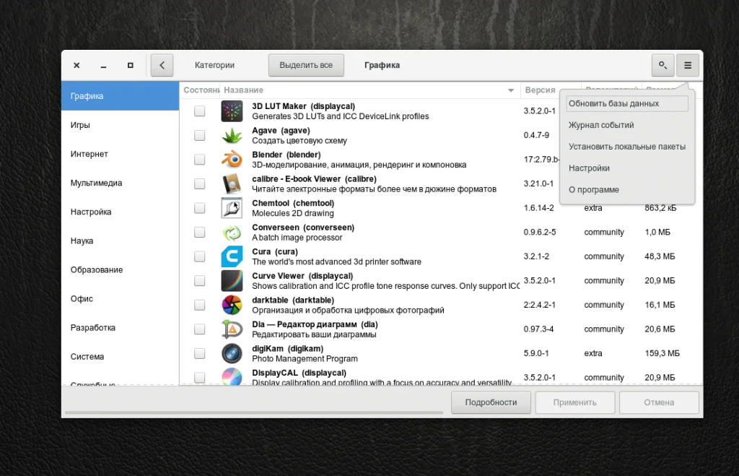Open the Разработка category
The width and height of the screenshot is (739, 476).
pyautogui.click(x=121, y=328)
